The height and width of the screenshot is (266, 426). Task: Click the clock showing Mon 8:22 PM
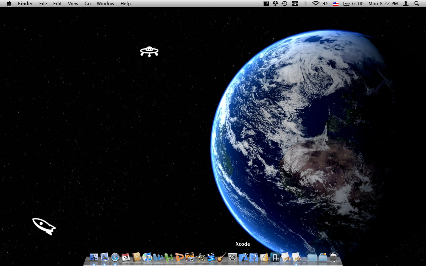[383, 4]
